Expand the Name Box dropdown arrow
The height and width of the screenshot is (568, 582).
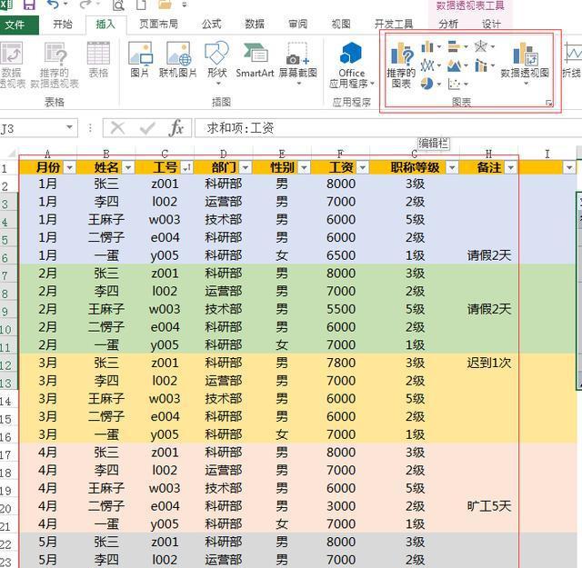click(69, 127)
